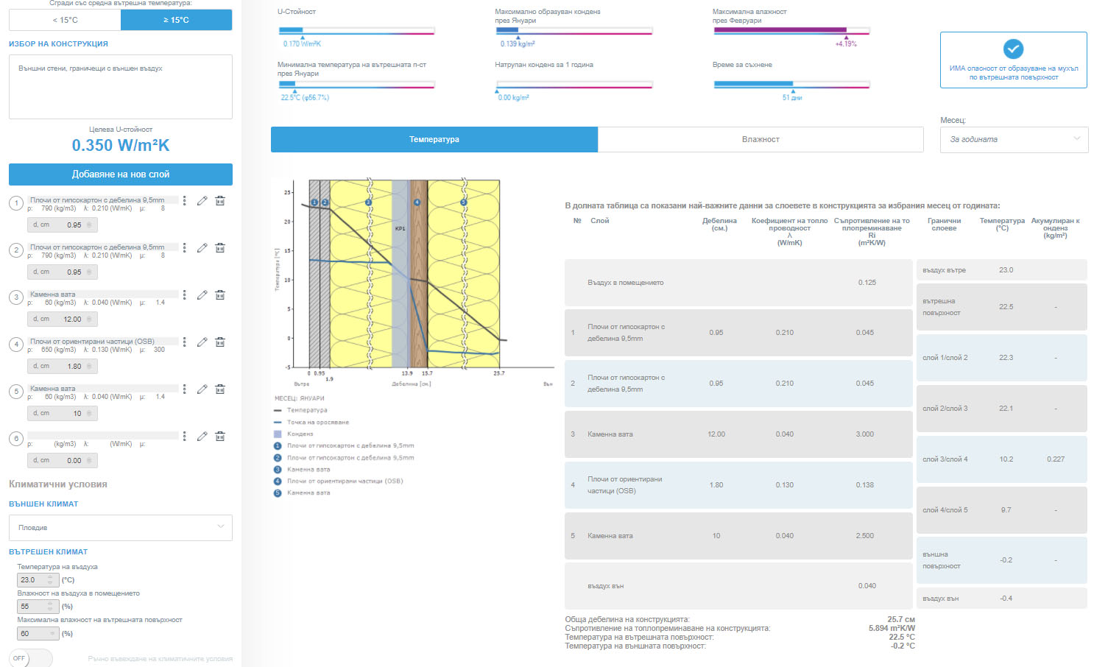
Task: Delete the OSB layer 4 with trash icon
Action: (x=219, y=342)
